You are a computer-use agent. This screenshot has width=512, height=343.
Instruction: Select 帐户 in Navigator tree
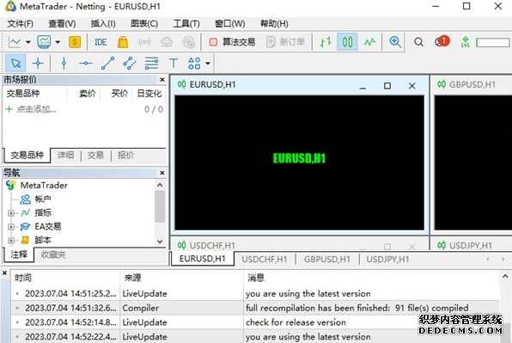click(43, 199)
